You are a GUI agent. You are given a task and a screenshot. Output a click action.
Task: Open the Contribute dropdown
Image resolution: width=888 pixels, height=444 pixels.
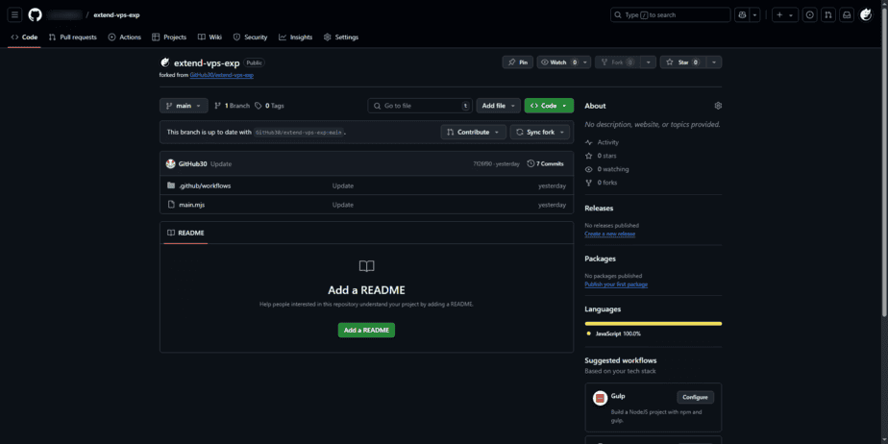pyautogui.click(x=474, y=132)
